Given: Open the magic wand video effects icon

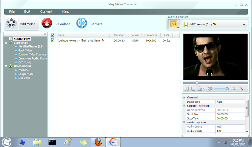Looking at the screenshot, I should [x=241, y=88].
